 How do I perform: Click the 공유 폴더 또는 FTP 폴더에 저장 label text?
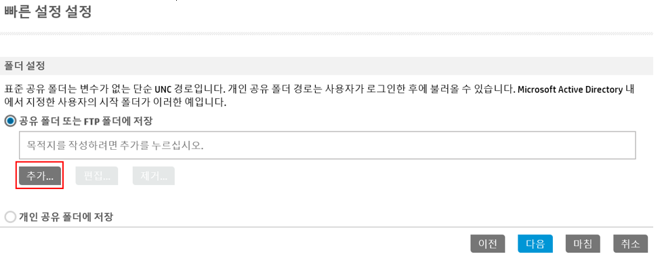85,121
